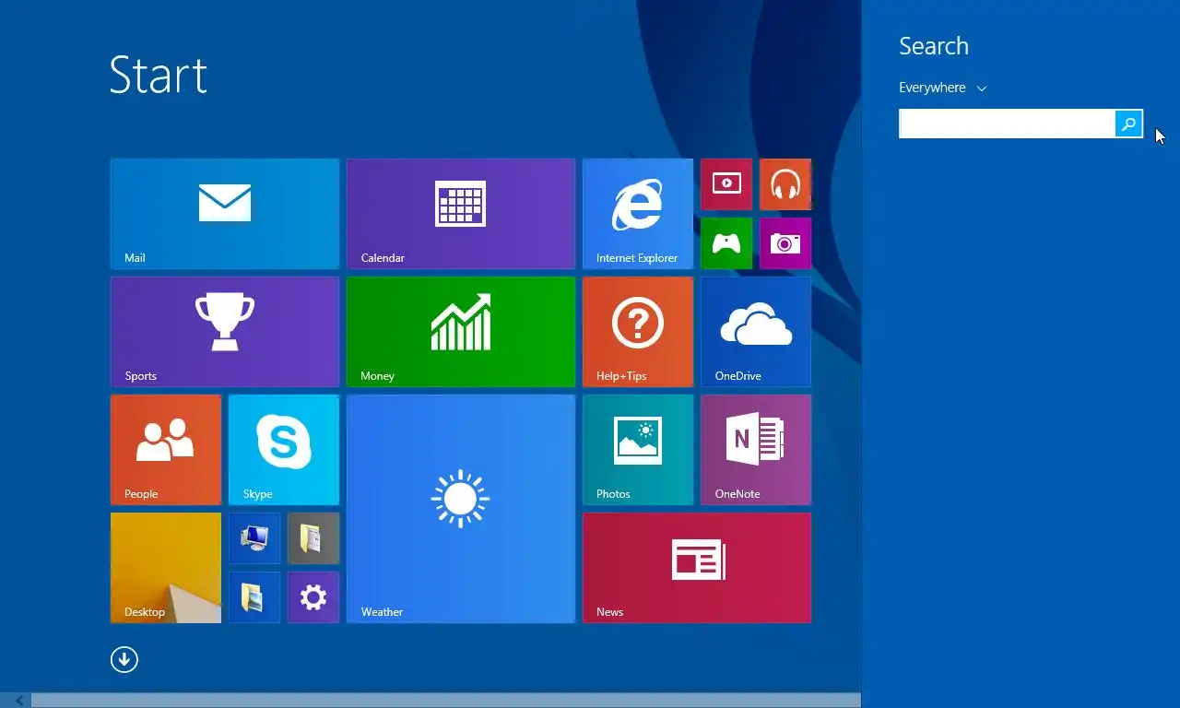Click the horizontal scrollbar track
1180x708 pixels.
446,701
